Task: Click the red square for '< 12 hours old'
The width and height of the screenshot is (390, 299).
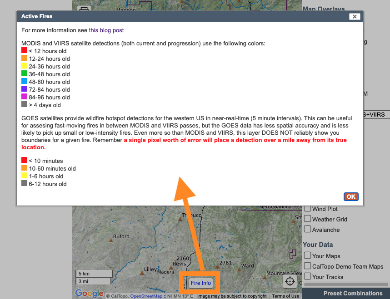Action: (x=24, y=51)
